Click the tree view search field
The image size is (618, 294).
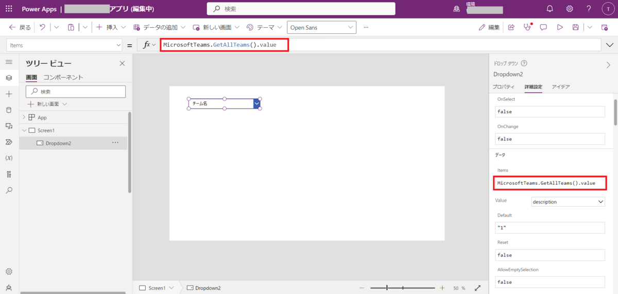pyautogui.click(x=76, y=91)
